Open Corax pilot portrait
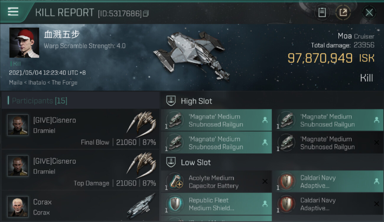The height and width of the screenshot is (222, 384). coord(18,206)
